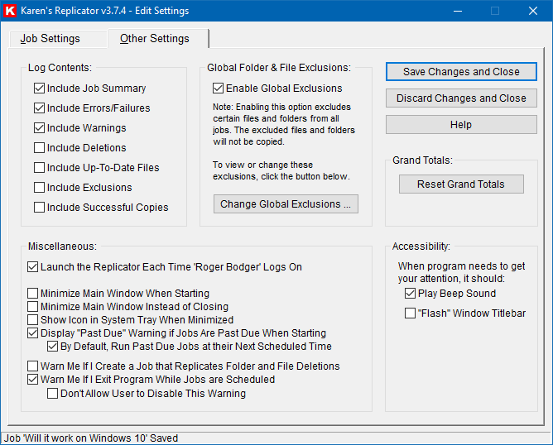553x445 pixels.
Task: Enable Show Icon in System Tray When Minimized
Action: tap(33, 320)
